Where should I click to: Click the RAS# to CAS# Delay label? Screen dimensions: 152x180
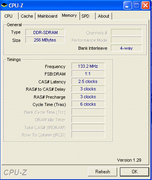[46, 89]
